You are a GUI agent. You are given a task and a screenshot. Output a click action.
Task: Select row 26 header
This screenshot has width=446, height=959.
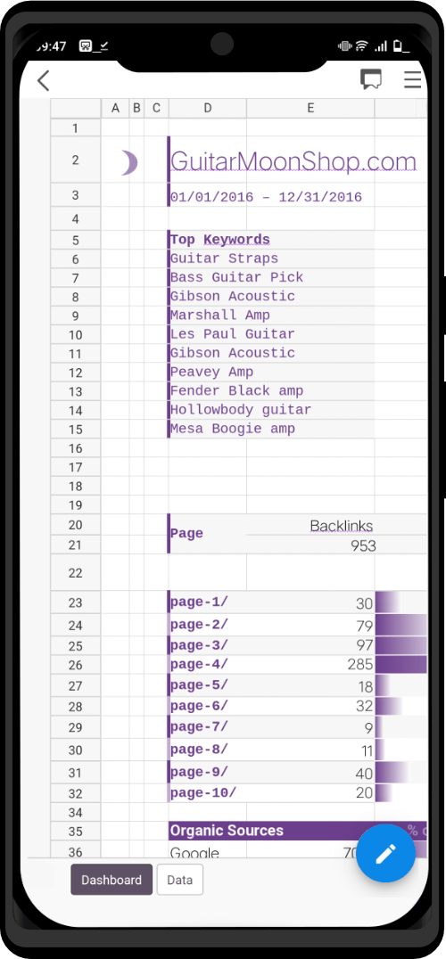75,666
